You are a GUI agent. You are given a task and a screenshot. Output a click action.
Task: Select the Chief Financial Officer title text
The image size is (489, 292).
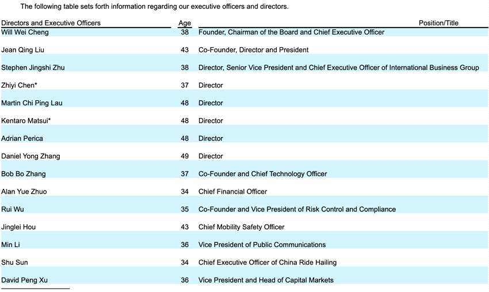coord(232,192)
